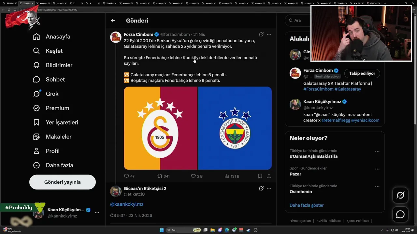
Task: Open the Galatasaray Fenerbahçe image
Action: (198, 128)
